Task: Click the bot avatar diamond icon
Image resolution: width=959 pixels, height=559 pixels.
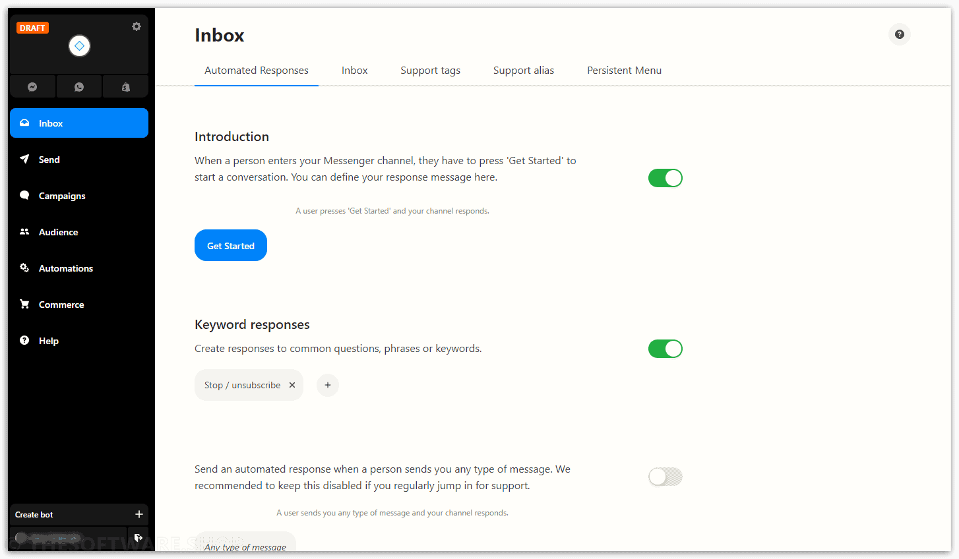Action: click(x=79, y=45)
